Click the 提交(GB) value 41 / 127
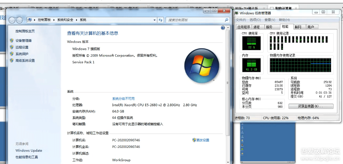This screenshot has height=164, width=343. (x=325, y=96)
